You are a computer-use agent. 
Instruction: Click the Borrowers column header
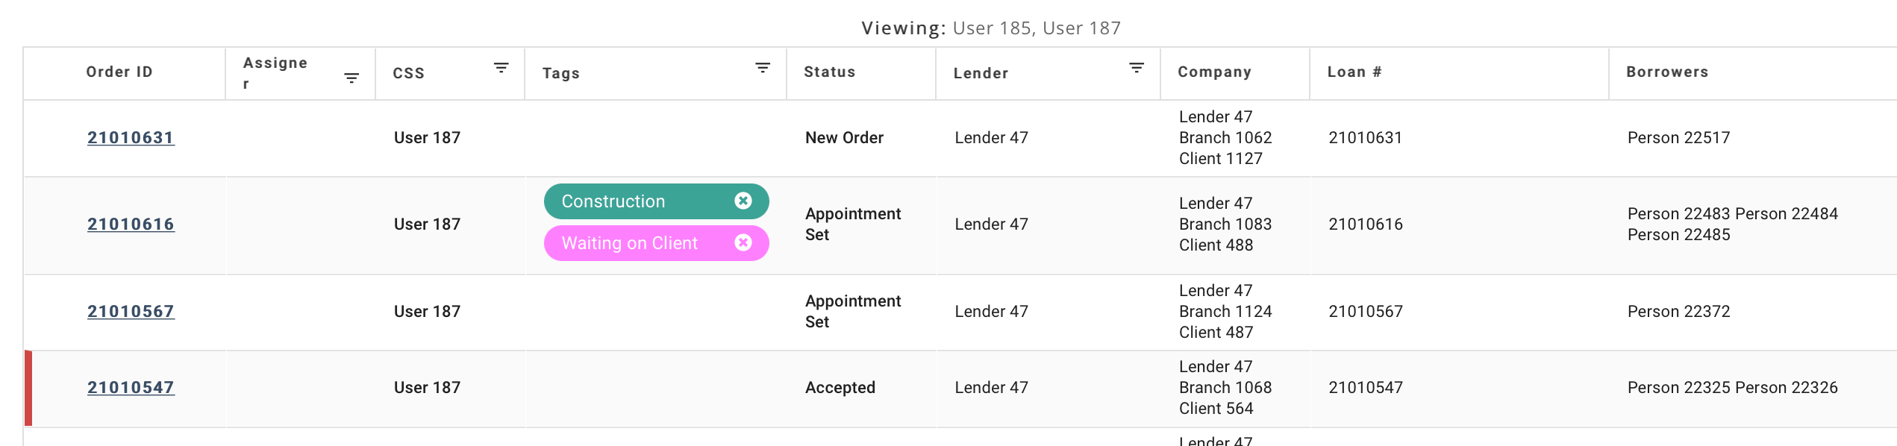coord(1666,72)
